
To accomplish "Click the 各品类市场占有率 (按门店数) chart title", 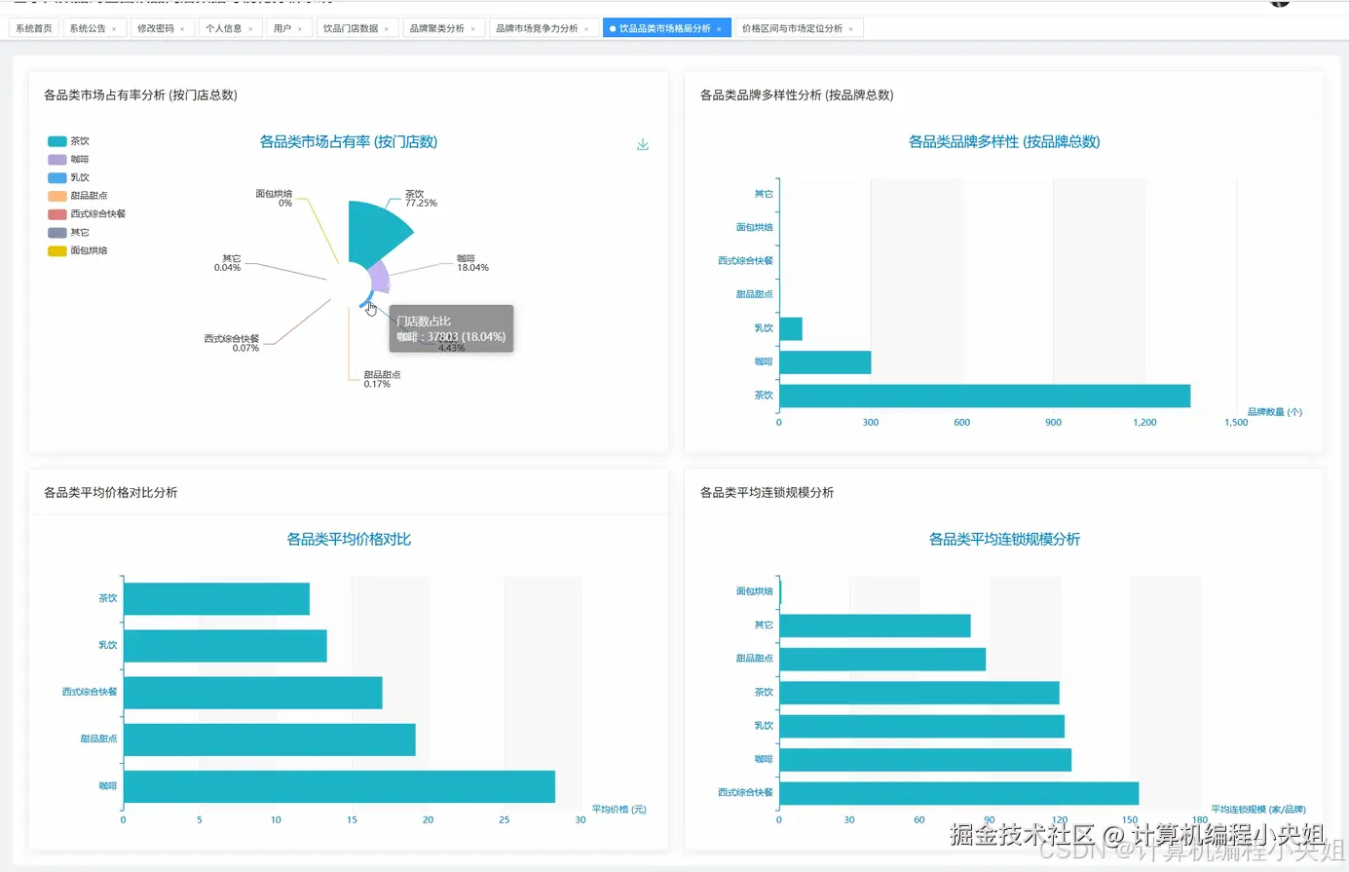I will click(349, 142).
